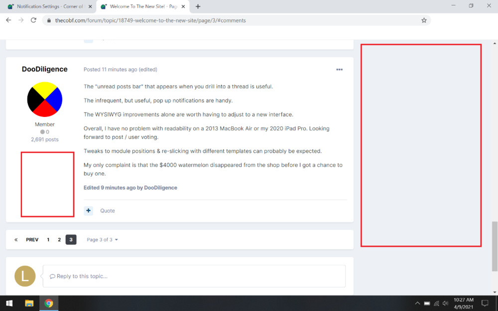Open a new browser tab
This screenshot has height=311, width=498.
point(198,6)
